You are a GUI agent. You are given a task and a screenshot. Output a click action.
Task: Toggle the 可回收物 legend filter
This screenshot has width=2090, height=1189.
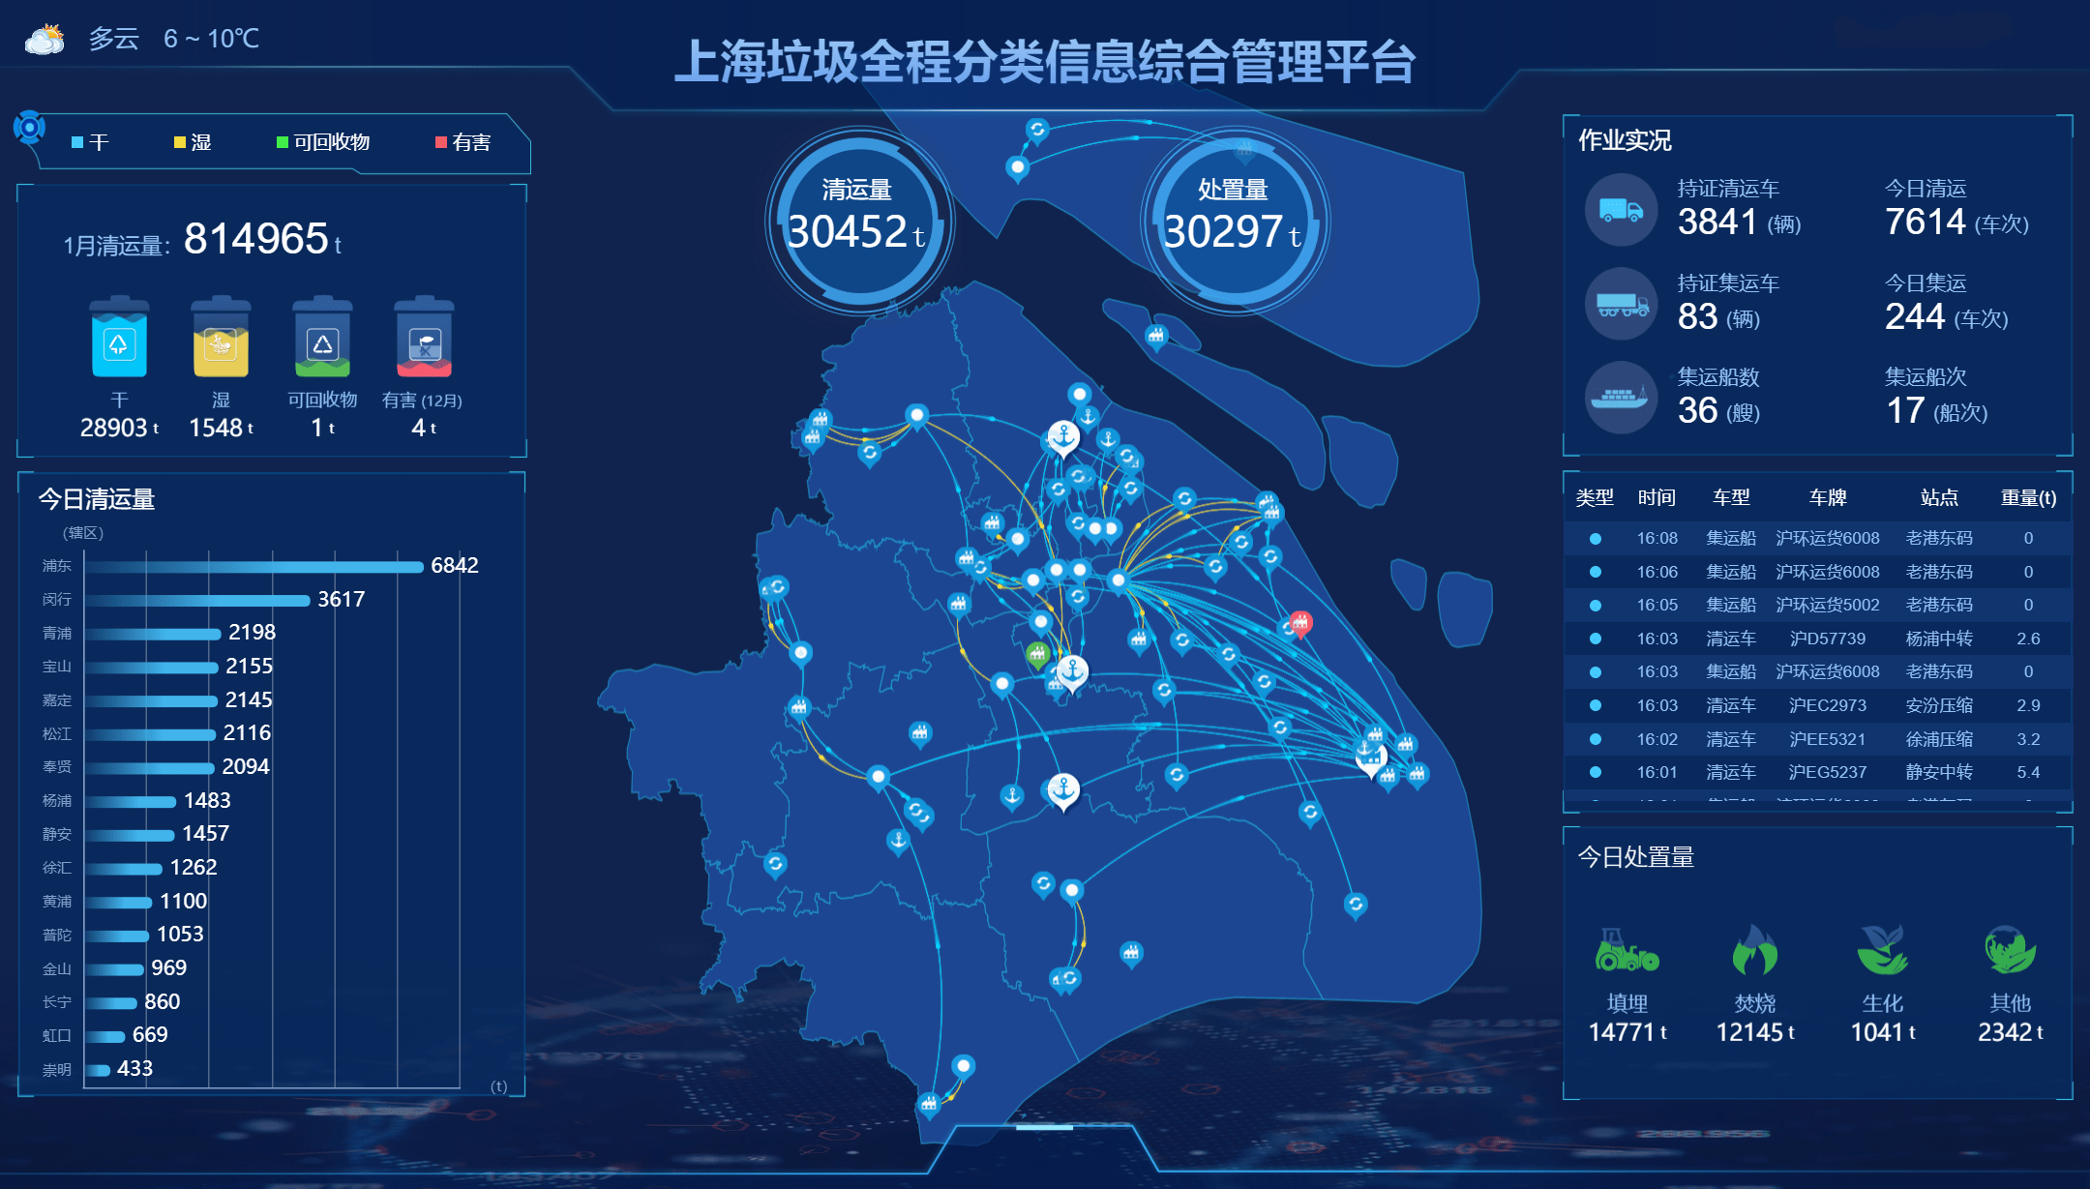[323, 143]
